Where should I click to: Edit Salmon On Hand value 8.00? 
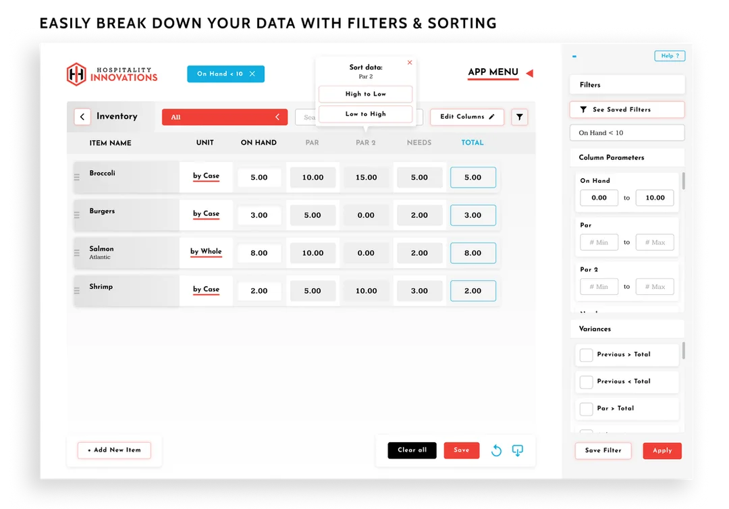259,253
